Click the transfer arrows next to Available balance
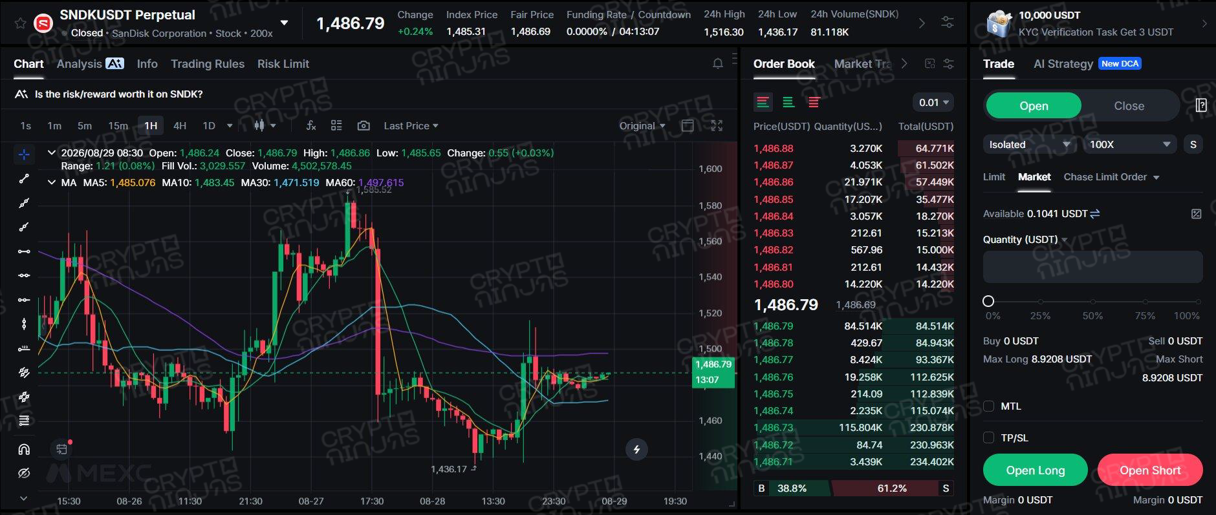 point(1095,214)
